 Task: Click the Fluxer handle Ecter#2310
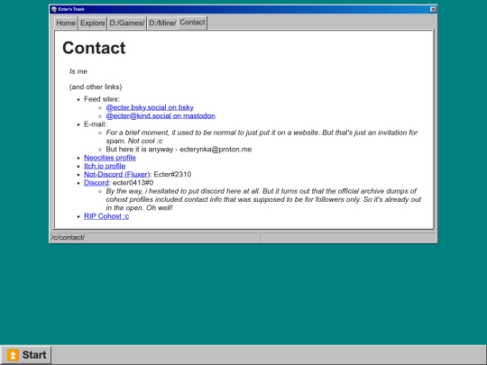click(172, 175)
